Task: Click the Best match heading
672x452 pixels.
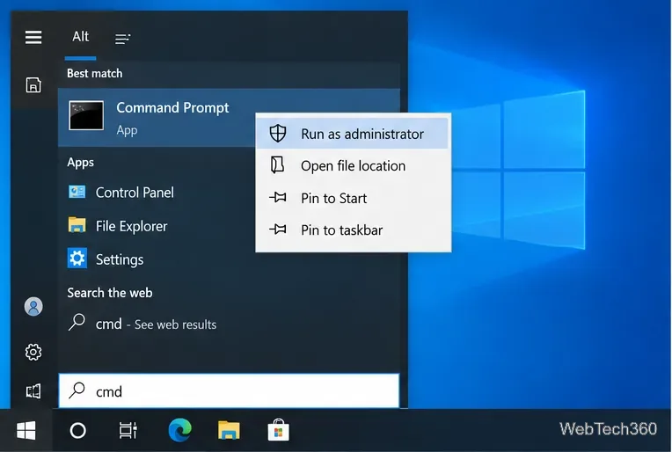Action: [x=95, y=73]
